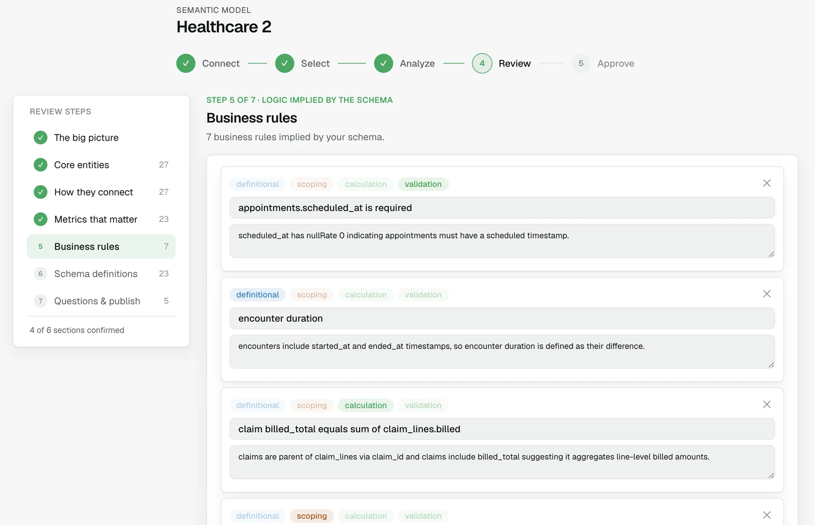This screenshot has height=525, width=815.
Task: Click the Review Steps sidebar heading
Action: [x=60, y=112]
